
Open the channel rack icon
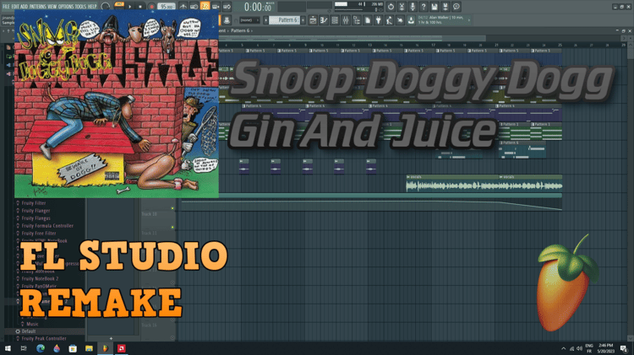coord(335,20)
